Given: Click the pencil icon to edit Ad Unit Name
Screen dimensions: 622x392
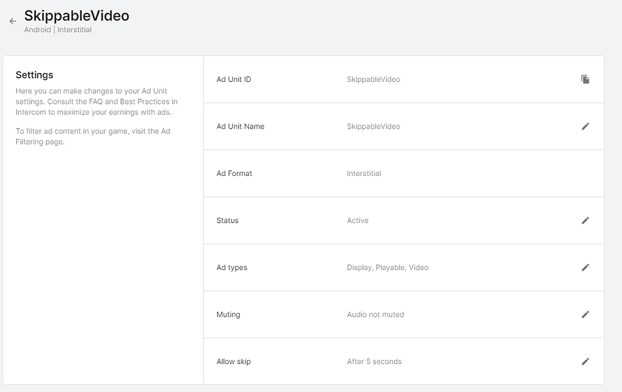Looking at the screenshot, I should coord(586,126).
